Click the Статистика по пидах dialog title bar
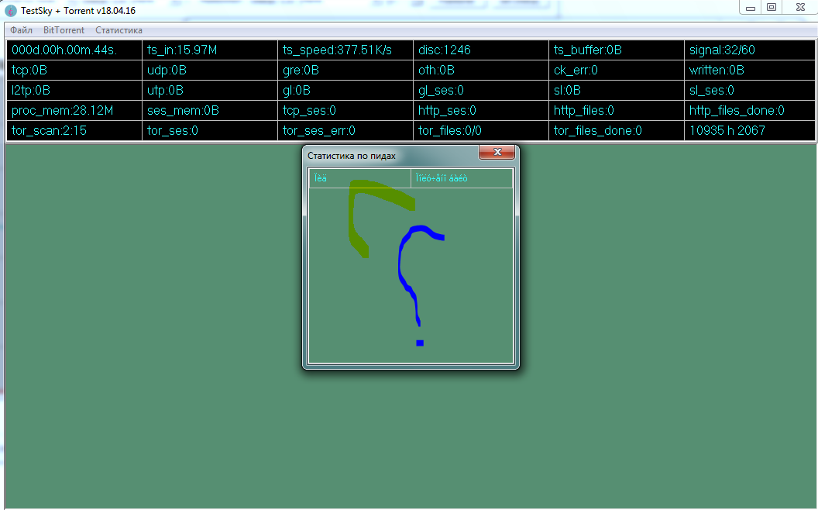 387,155
